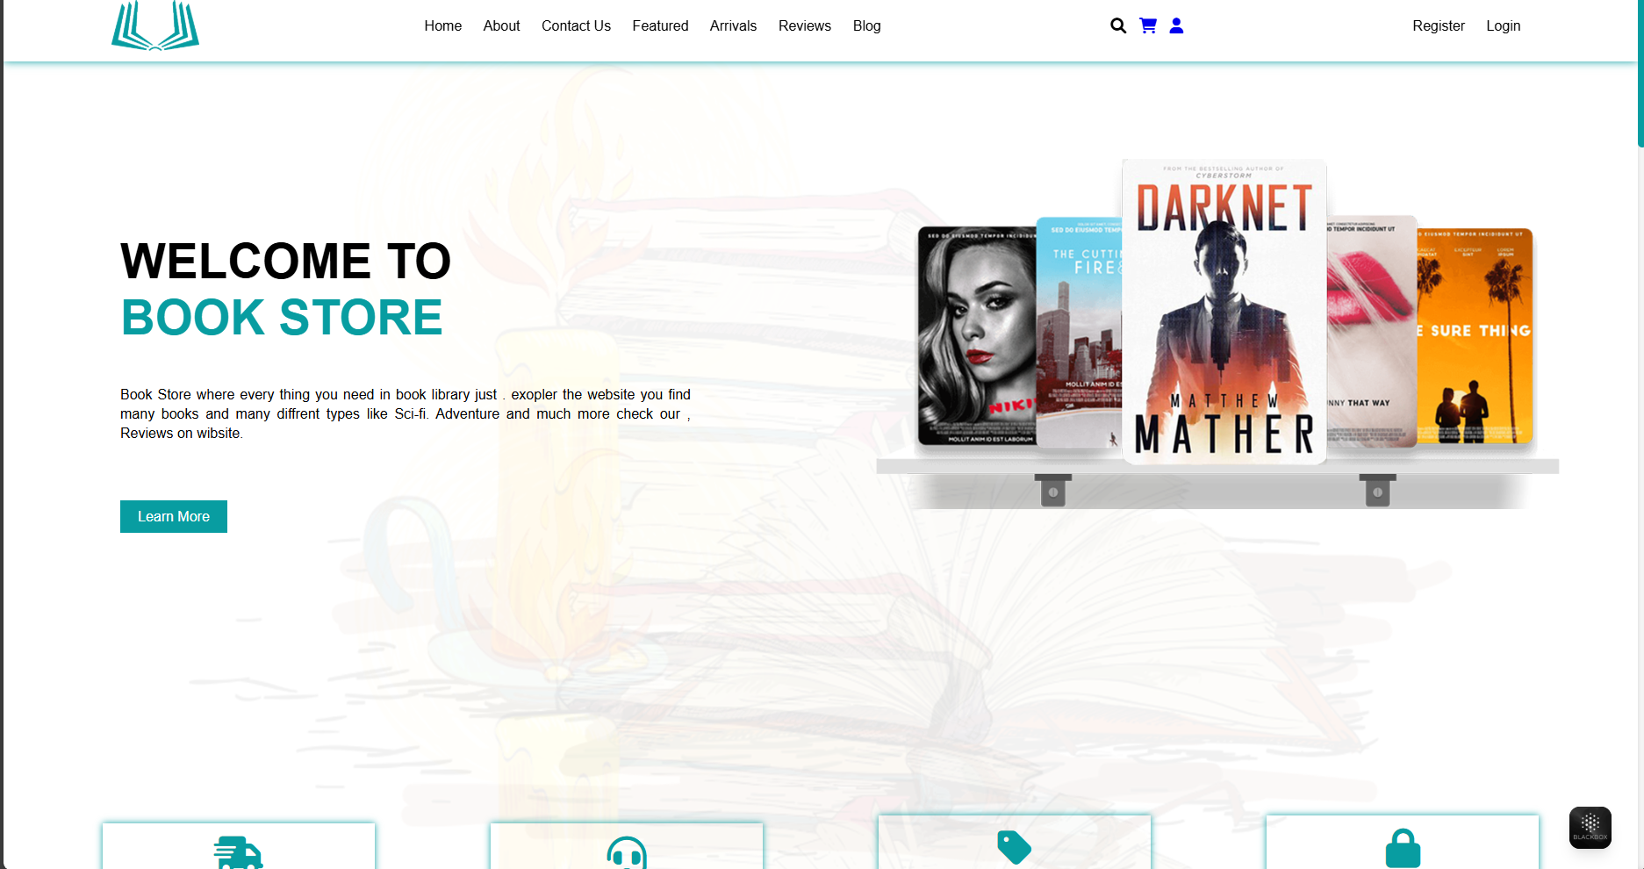The image size is (1644, 869).
Task: Click the BOOK STORE heading text
Action: point(282,317)
